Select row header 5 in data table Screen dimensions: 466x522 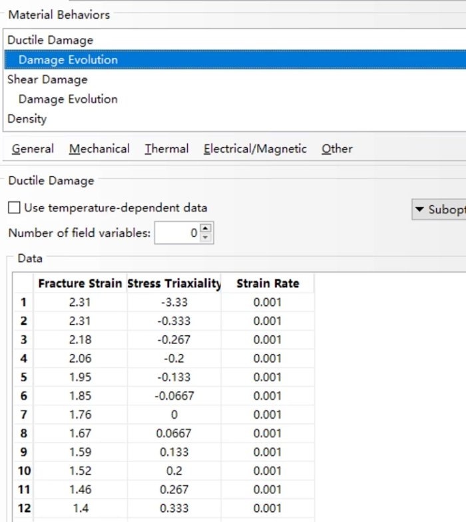click(x=23, y=377)
